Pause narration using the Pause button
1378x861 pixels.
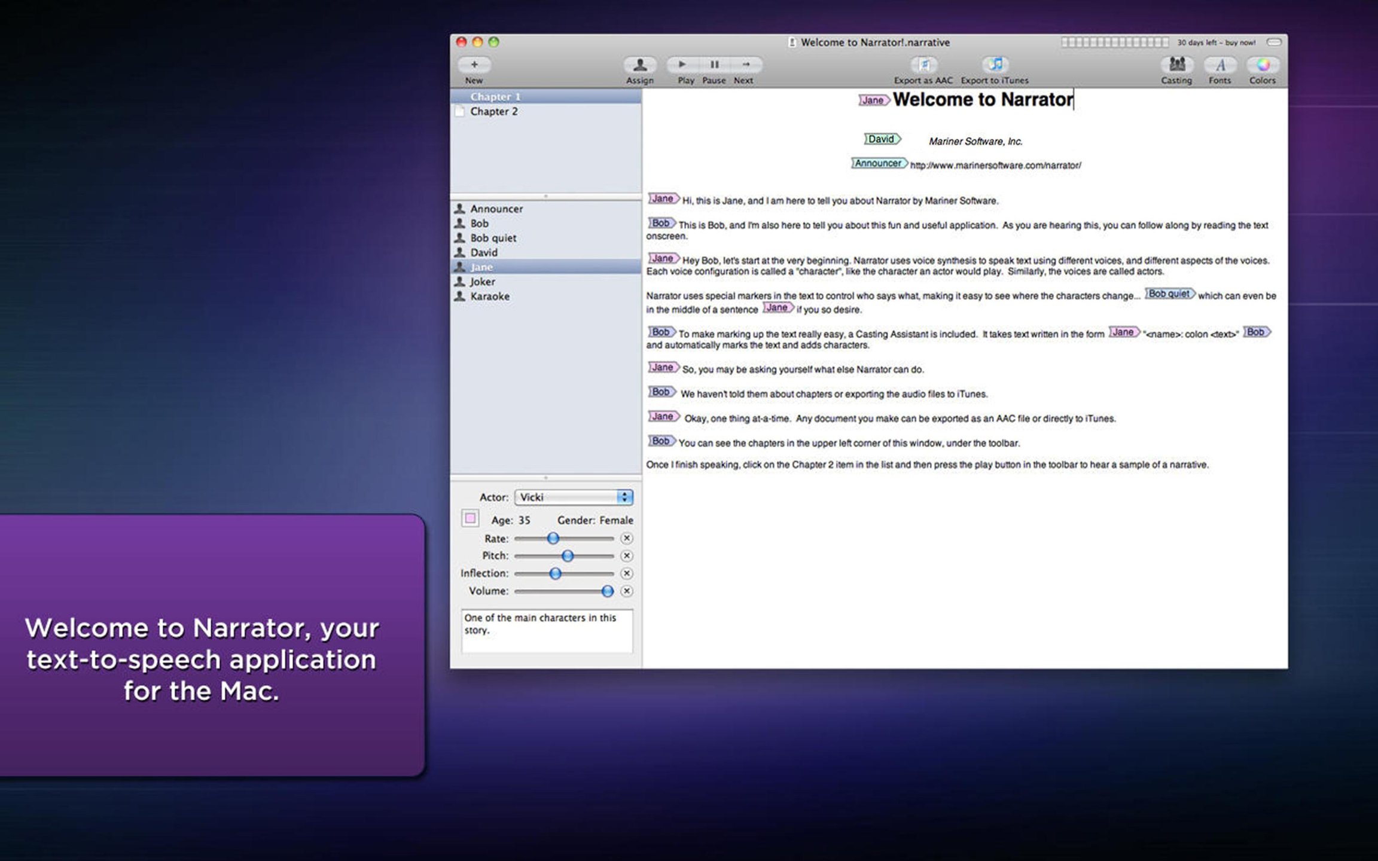tap(714, 65)
